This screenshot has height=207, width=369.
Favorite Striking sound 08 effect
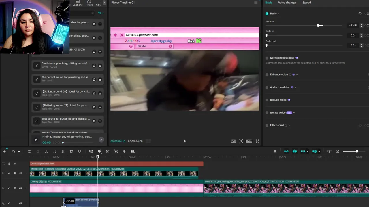pos(94,93)
